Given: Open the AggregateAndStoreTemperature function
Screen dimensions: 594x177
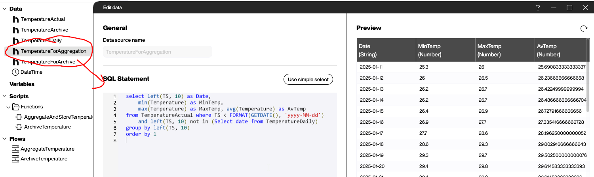Looking at the screenshot, I should coord(58,117).
